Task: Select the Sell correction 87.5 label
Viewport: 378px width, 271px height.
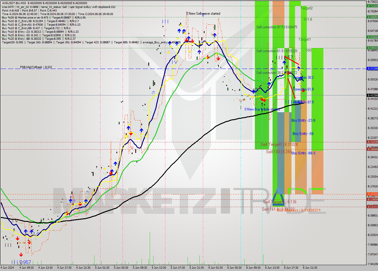Action: click(x=277, y=27)
